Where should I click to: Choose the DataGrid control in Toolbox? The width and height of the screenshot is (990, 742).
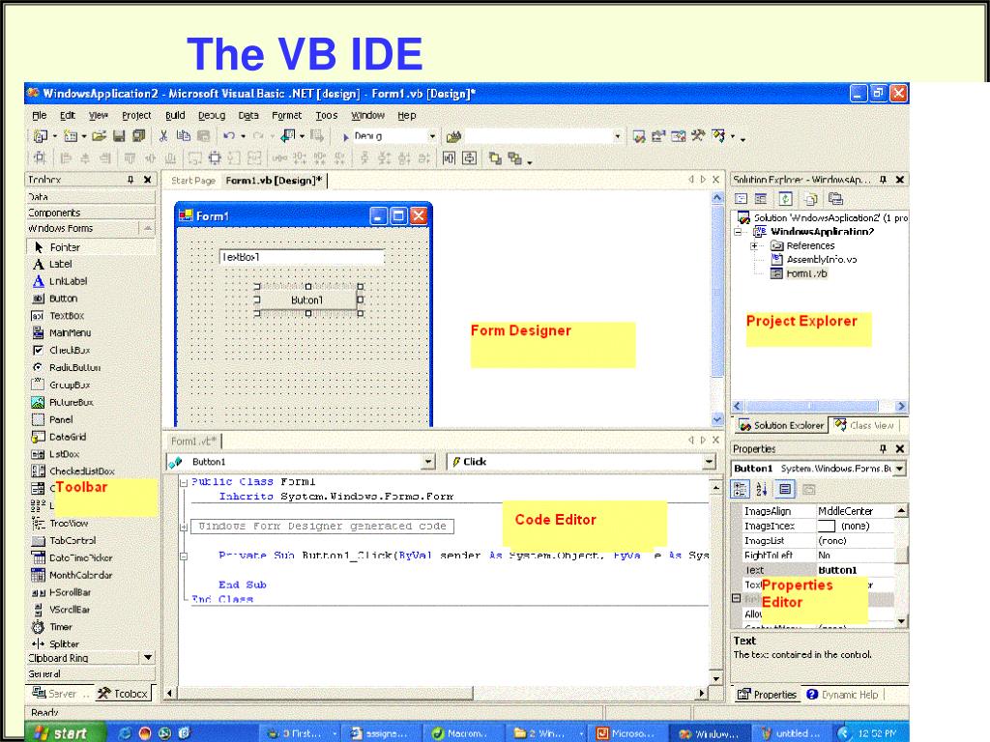(59, 437)
